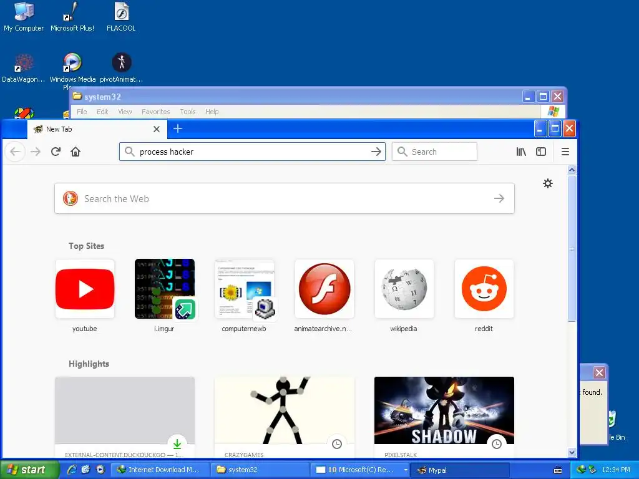Select the New Tab browser tab
639x479 pixels.
(97, 129)
